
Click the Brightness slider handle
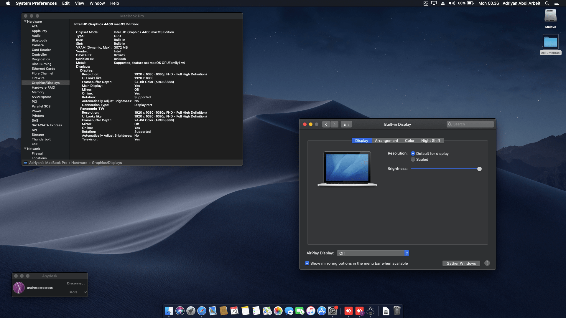pos(479,169)
